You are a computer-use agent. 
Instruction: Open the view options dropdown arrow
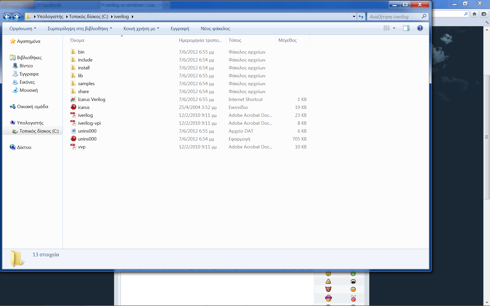394,28
